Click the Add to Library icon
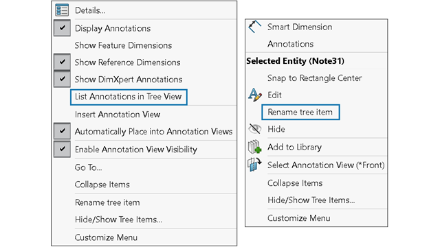 (255, 147)
